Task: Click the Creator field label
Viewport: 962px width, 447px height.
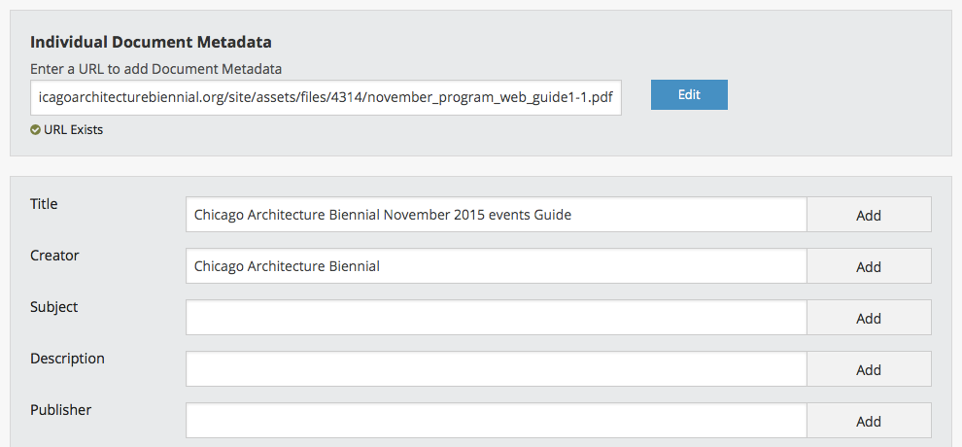Action: click(x=54, y=256)
